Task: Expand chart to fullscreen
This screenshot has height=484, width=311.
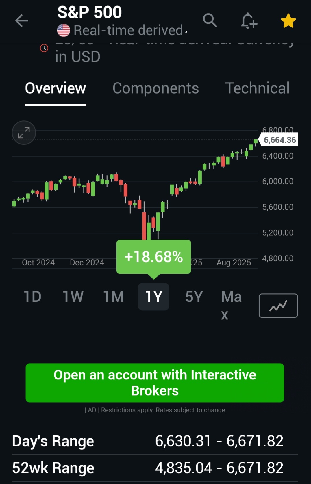Action: coord(24,133)
